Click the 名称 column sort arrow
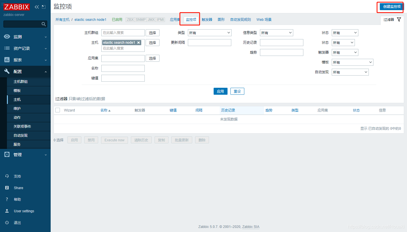The width and height of the screenshot is (407, 232). (x=109, y=111)
